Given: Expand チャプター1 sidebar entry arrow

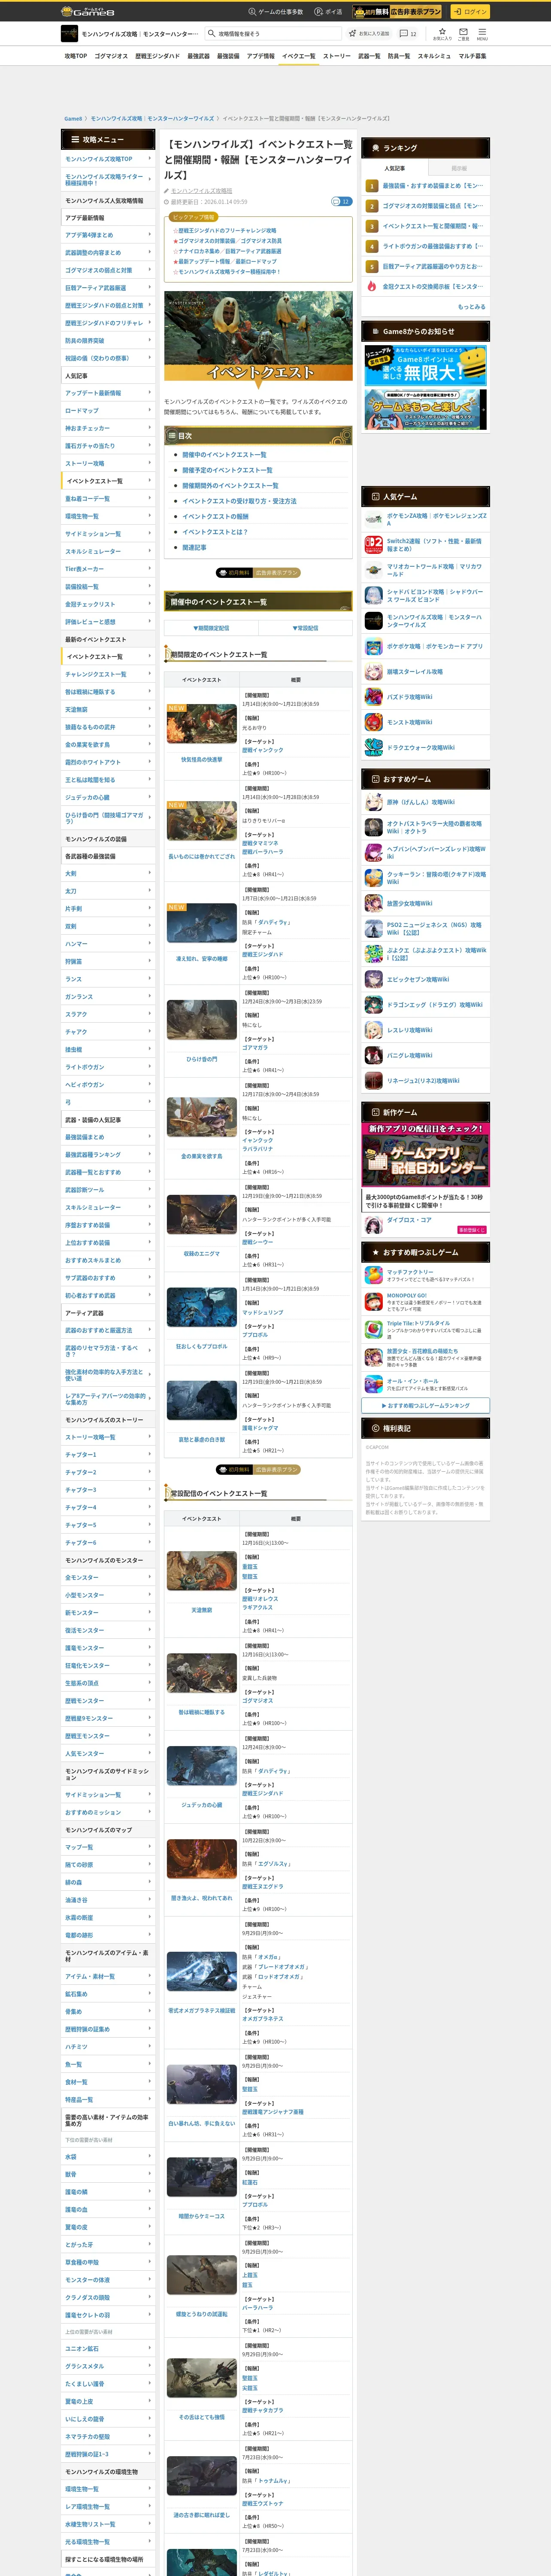Looking at the screenshot, I should (150, 1455).
